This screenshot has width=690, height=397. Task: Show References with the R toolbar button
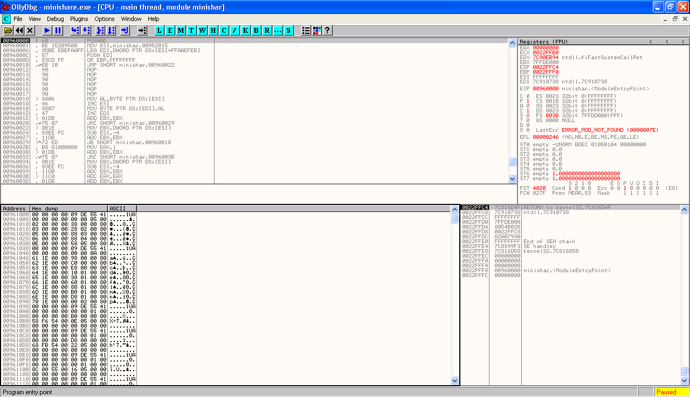tap(267, 31)
